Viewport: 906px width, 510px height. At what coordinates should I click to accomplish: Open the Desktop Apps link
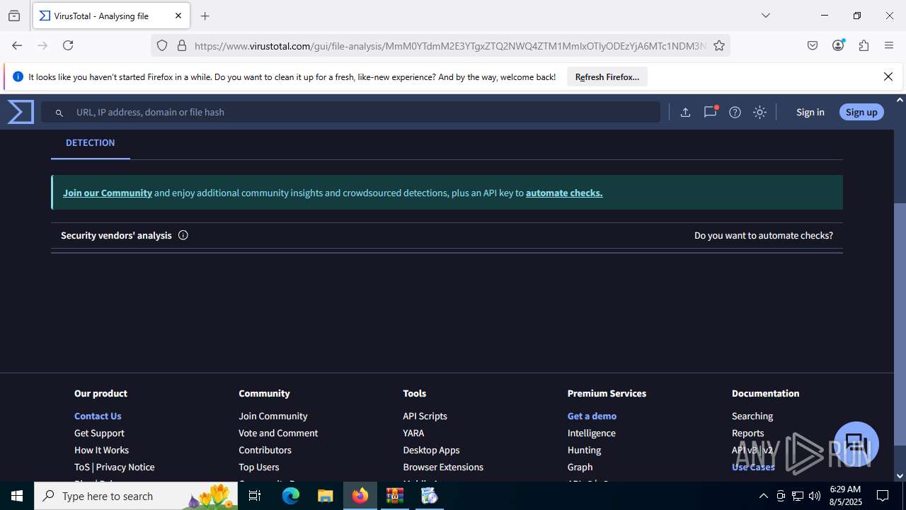pyautogui.click(x=431, y=450)
